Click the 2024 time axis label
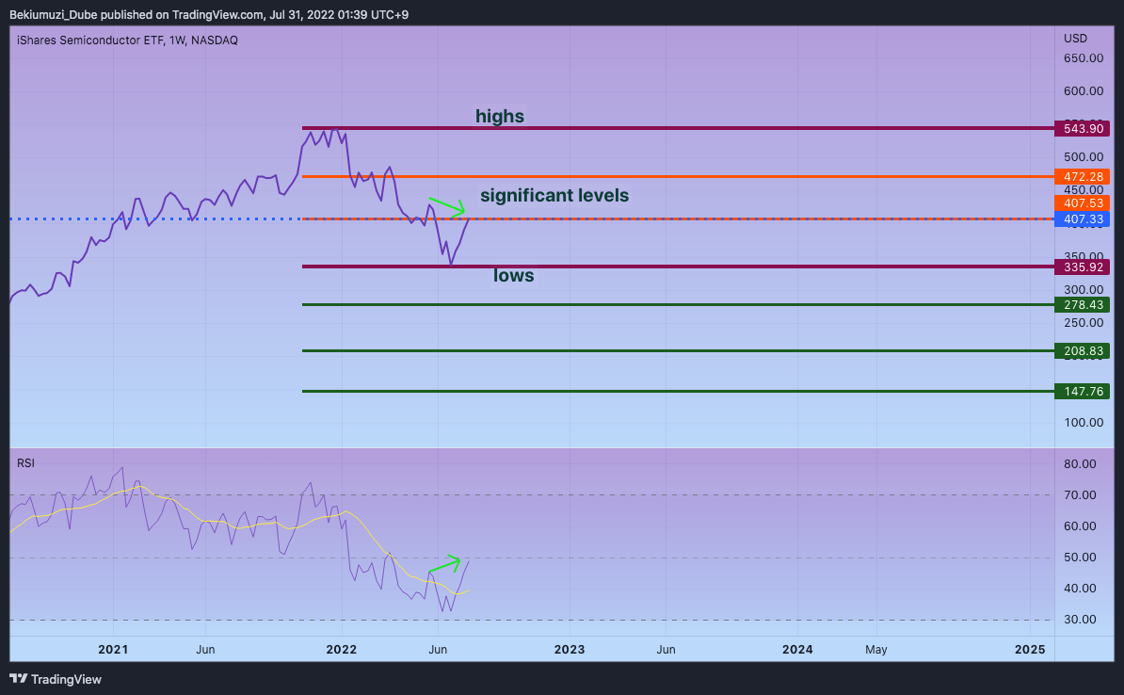This screenshot has height=695, width=1124. point(797,649)
